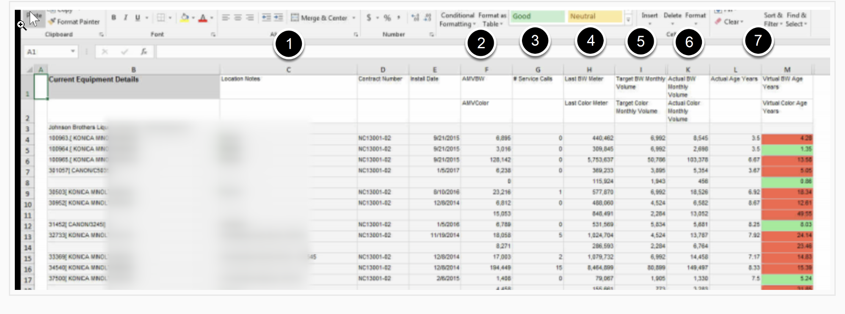This screenshot has width=845, height=314.
Task: Toggle Italic formatting
Action: [x=125, y=18]
